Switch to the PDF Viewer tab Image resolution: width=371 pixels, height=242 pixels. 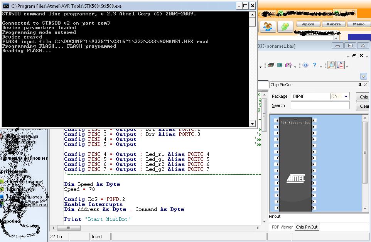[x=282, y=227]
